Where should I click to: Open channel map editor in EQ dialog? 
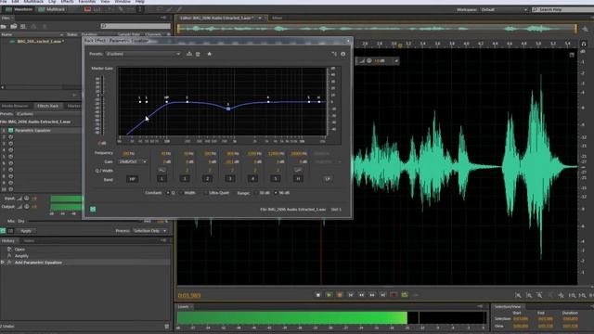pos(334,54)
